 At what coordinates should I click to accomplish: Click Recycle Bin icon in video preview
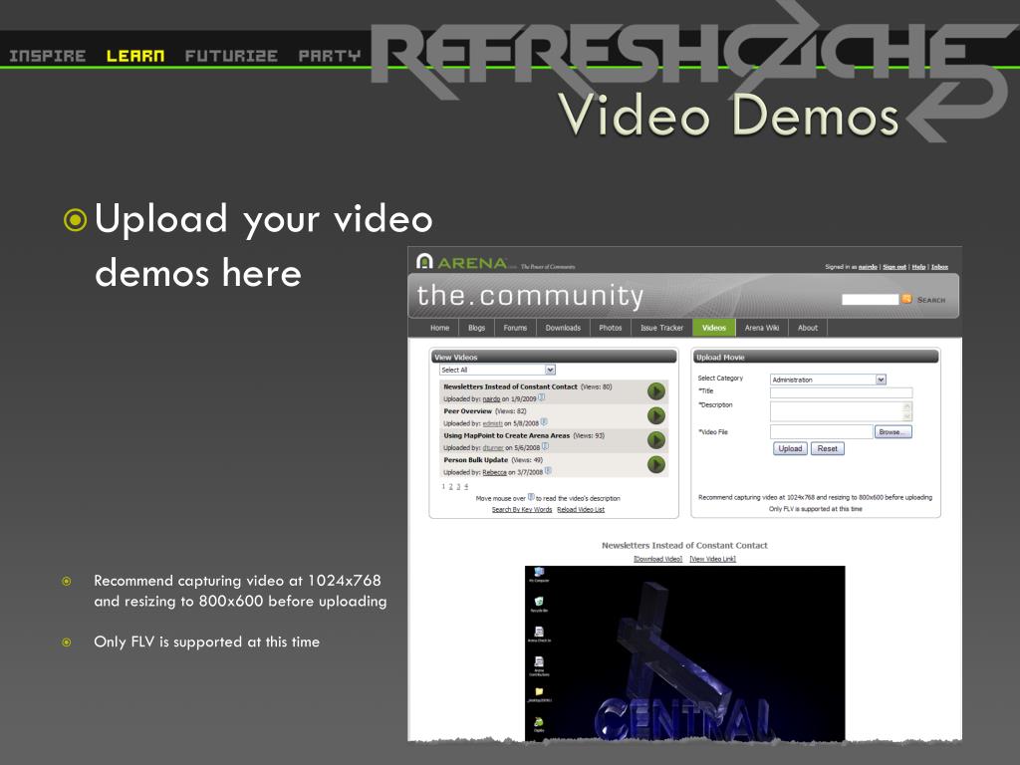click(539, 605)
